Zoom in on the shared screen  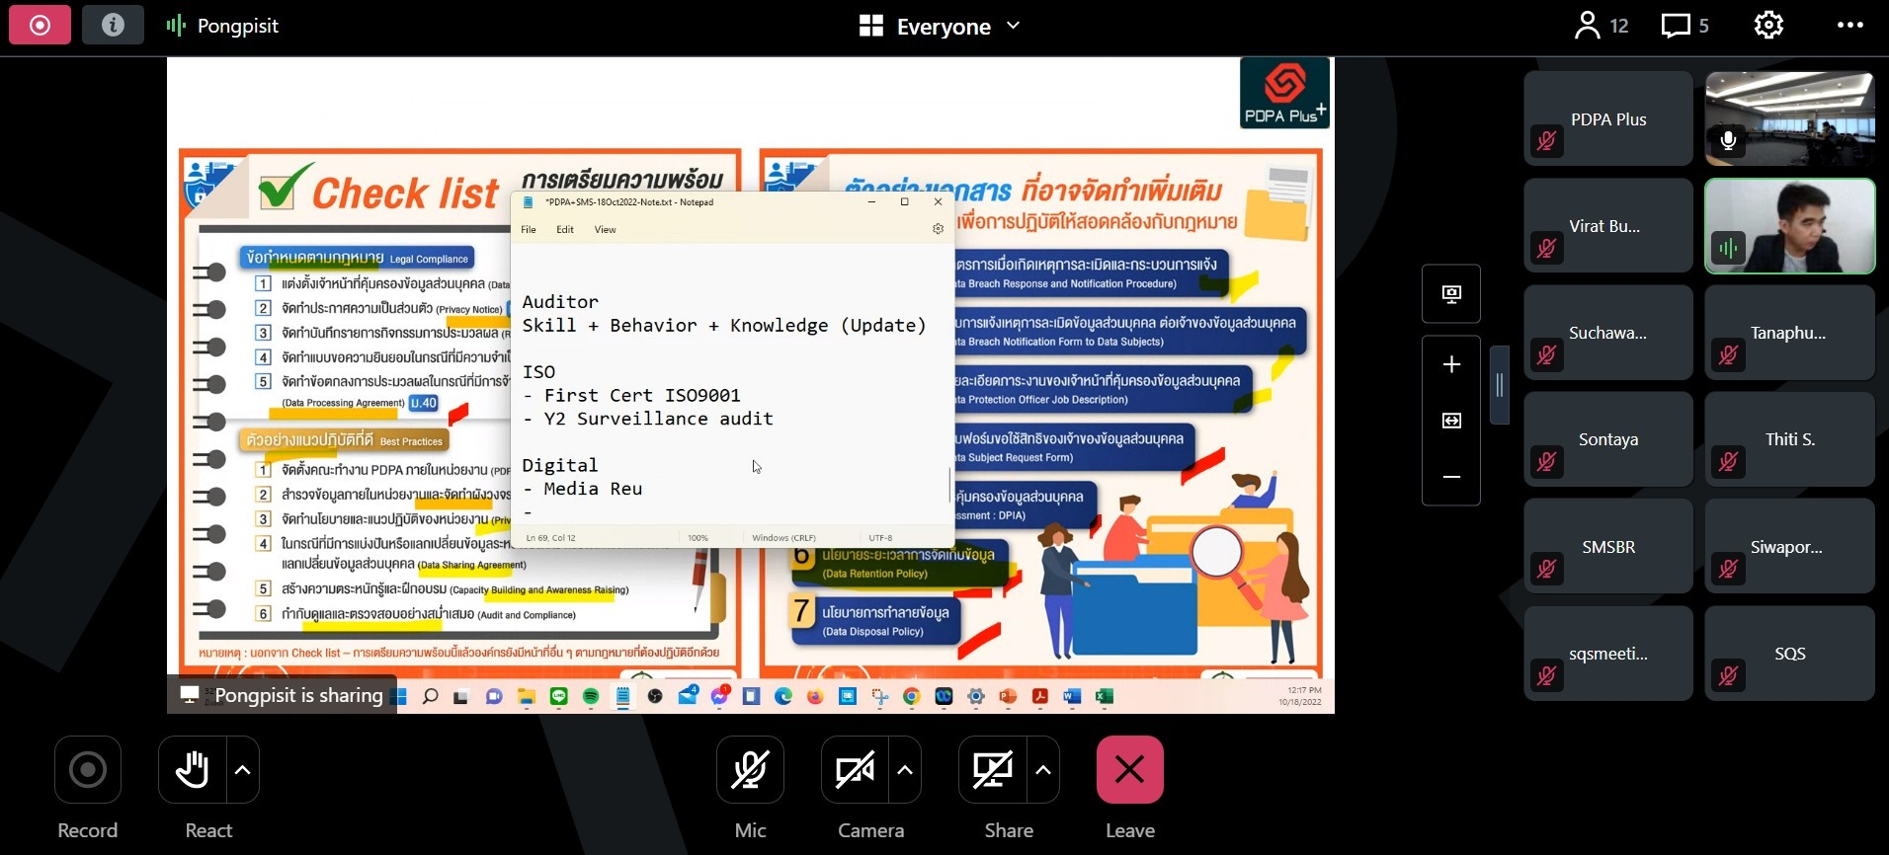coord(1451,364)
